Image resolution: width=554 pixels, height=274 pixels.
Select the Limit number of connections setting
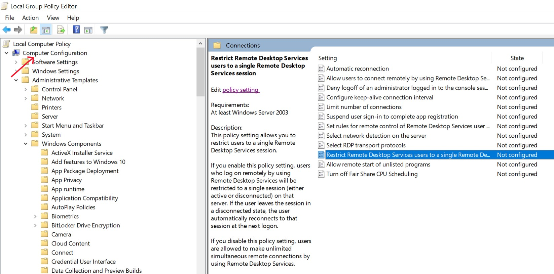point(364,107)
